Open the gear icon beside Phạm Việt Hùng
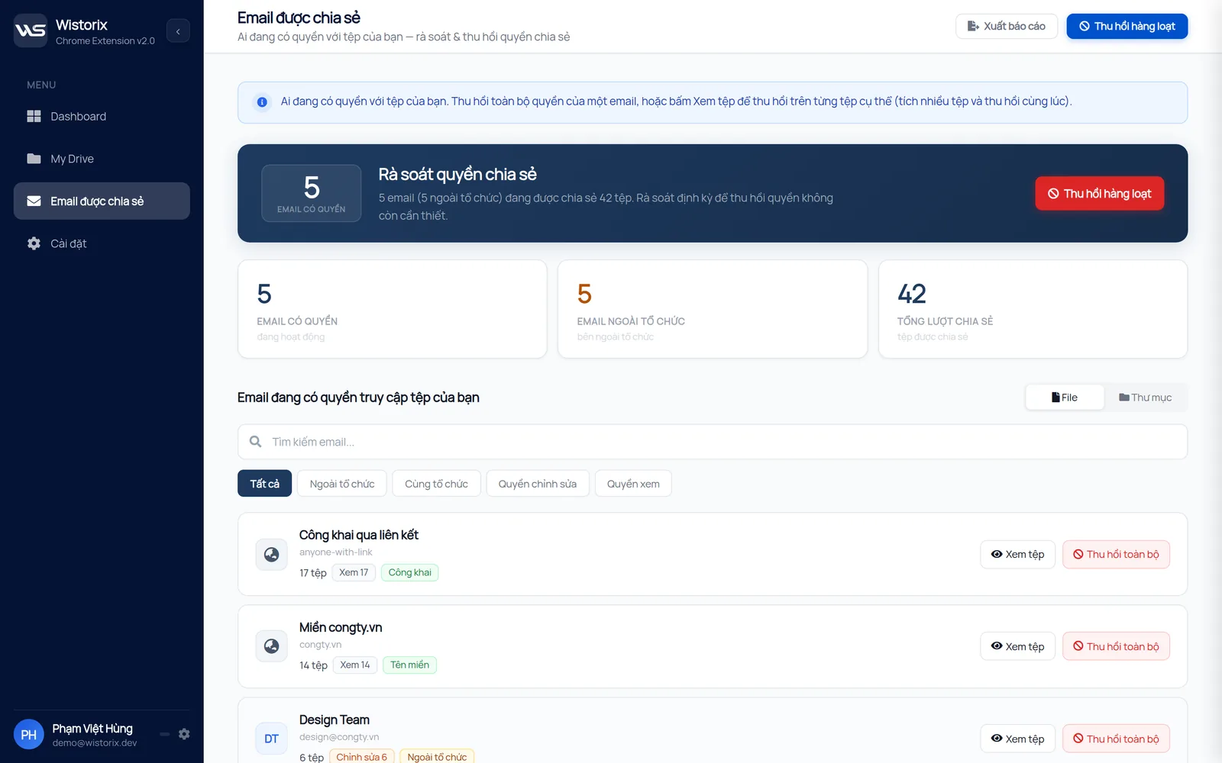Screen dimensions: 1222x763 coord(184,734)
